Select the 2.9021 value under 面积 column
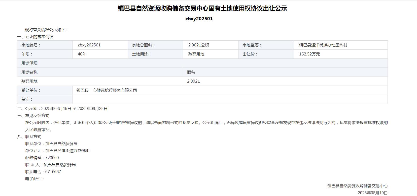This screenshot has width=417, height=196. point(193,81)
